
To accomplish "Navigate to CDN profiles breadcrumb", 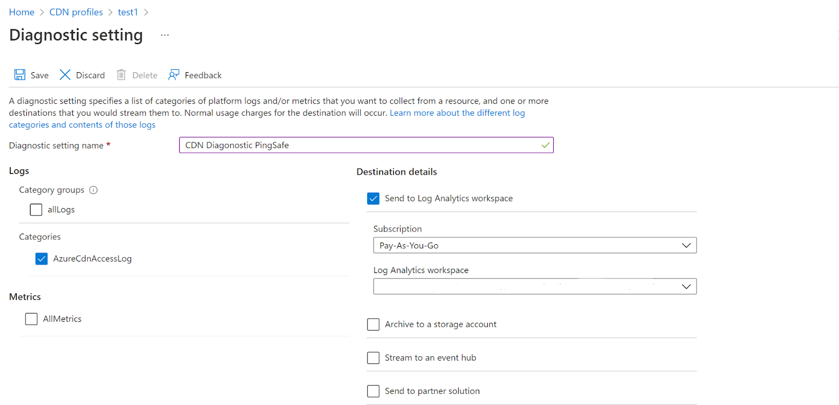I will (x=76, y=12).
